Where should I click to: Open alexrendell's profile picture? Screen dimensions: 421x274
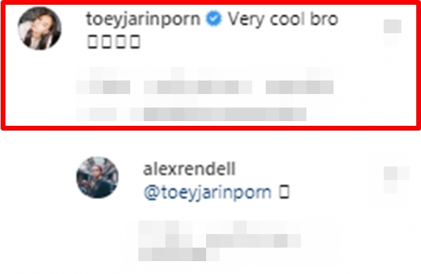point(98,177)
